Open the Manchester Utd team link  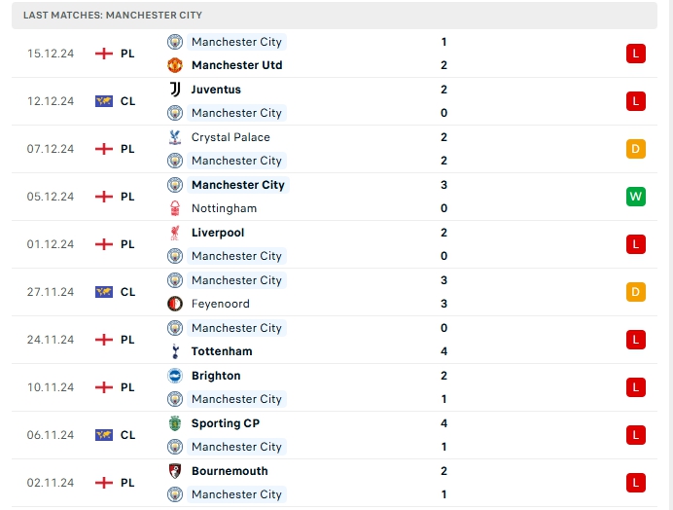[x=236, y=65]
